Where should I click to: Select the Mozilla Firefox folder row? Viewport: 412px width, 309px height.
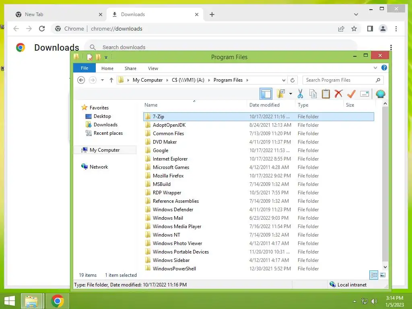click(x=259, y=176)
